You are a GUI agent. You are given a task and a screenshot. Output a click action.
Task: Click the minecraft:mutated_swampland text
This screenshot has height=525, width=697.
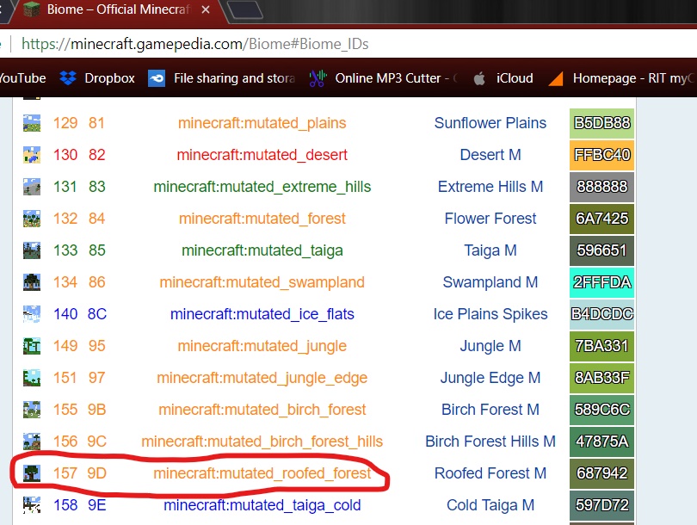point(262,282)
